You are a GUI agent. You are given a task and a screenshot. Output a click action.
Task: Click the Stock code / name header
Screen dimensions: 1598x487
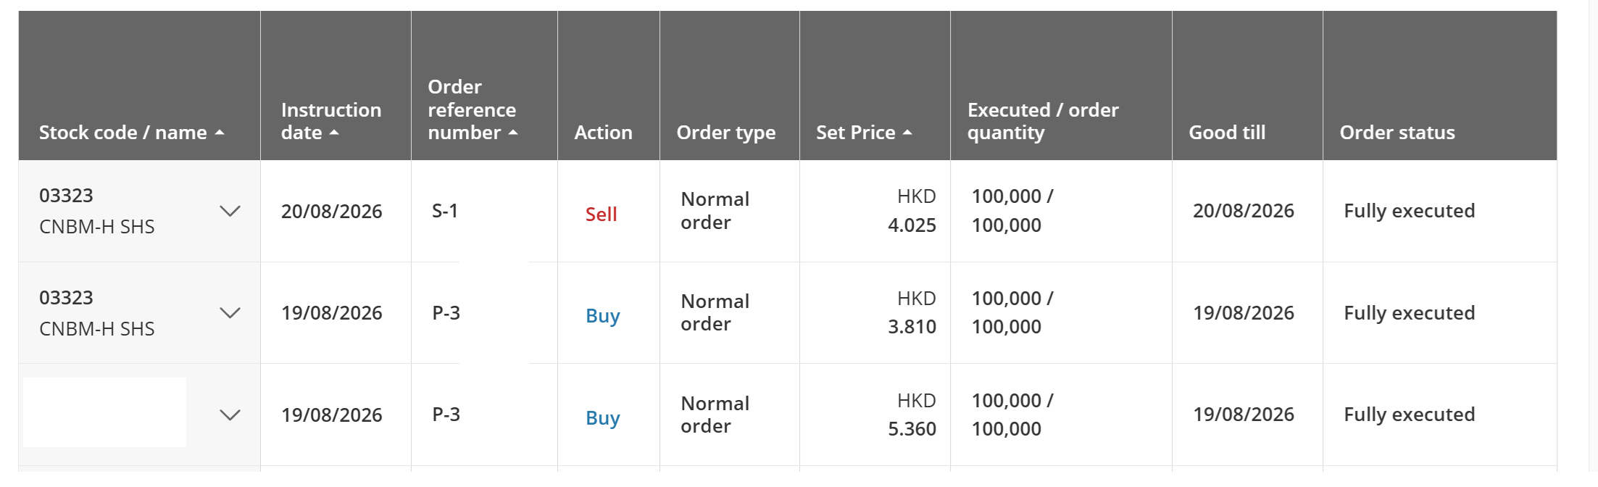123,133
